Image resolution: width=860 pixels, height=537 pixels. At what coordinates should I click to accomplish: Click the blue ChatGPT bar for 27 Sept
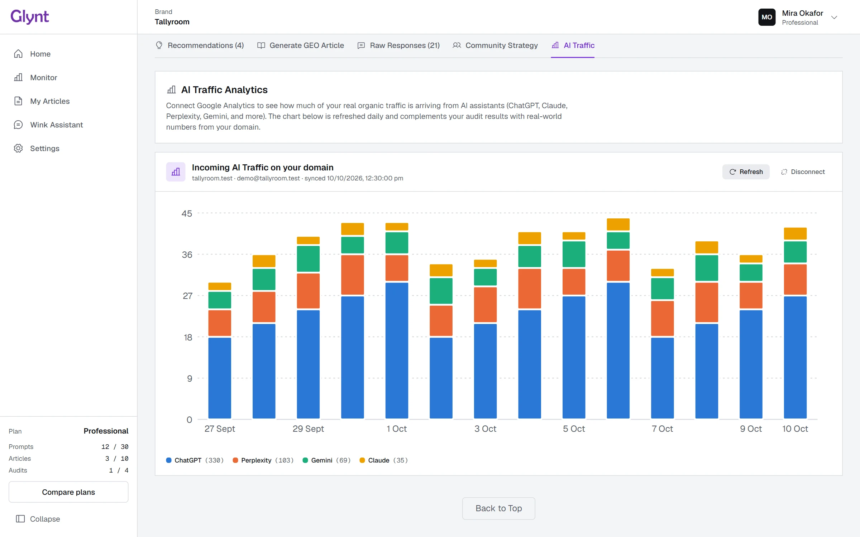(x=220, y=378)
